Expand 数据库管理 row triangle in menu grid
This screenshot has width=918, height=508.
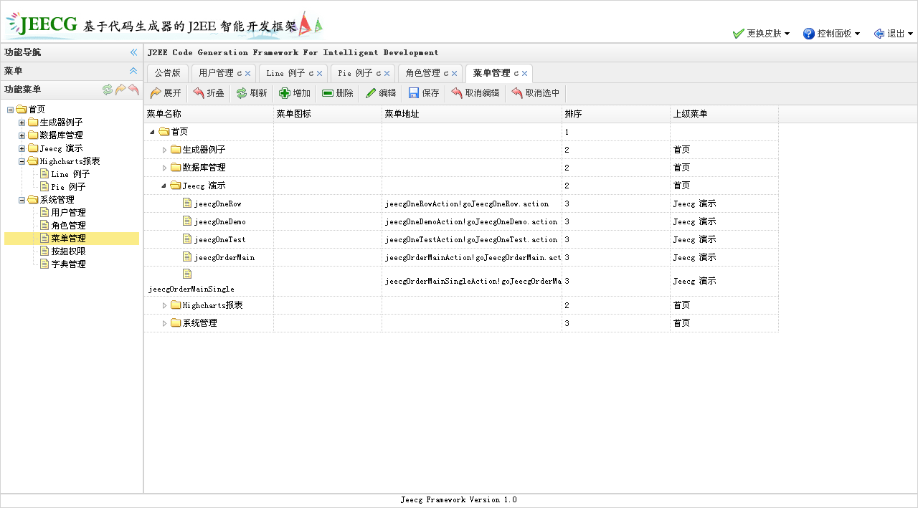click(164, 168)
